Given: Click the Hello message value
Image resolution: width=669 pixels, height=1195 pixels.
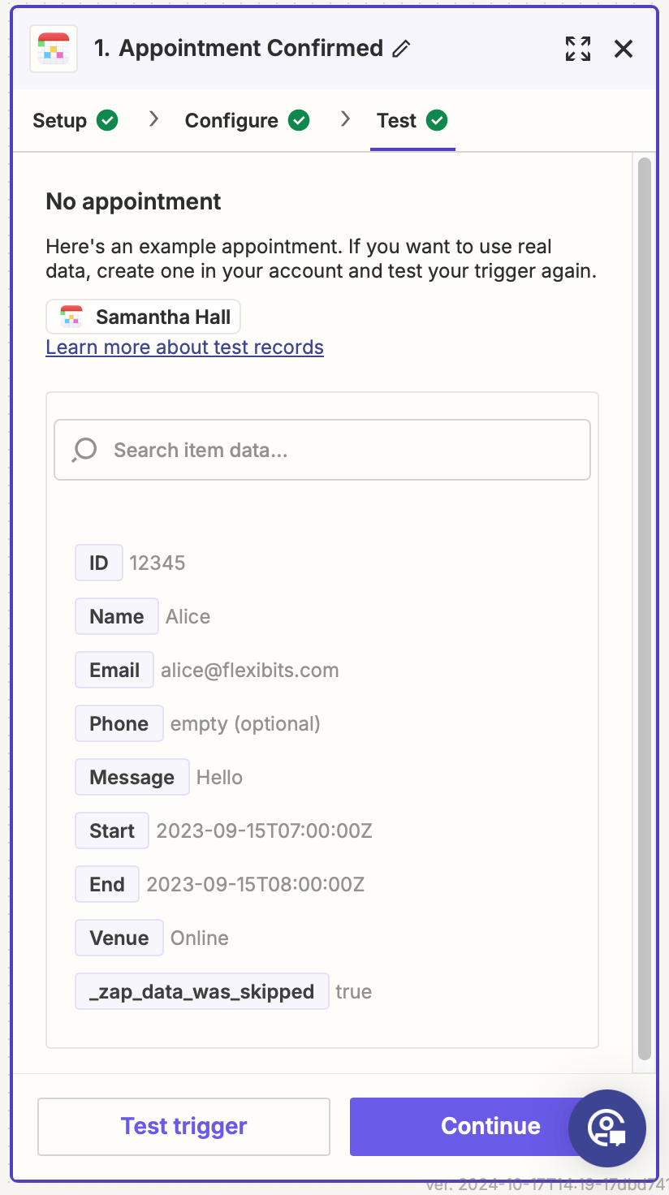Looking at the screenshot, I should [219, 777].
